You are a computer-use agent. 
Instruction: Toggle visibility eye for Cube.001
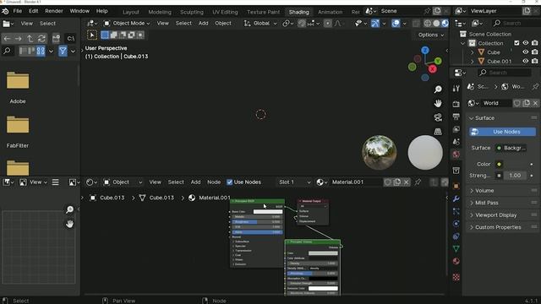point(525,61)
